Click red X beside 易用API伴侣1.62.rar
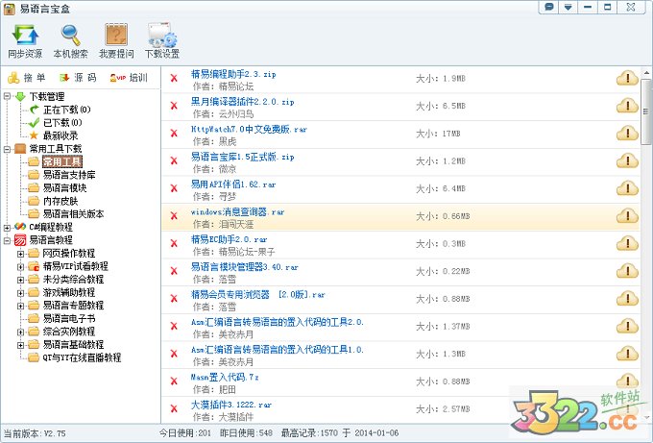653x443 pixels. (174, 188)
